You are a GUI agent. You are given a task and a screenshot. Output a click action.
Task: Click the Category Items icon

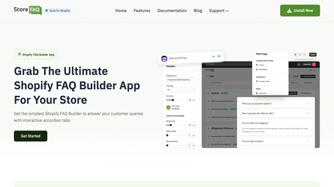click(257, 81)
